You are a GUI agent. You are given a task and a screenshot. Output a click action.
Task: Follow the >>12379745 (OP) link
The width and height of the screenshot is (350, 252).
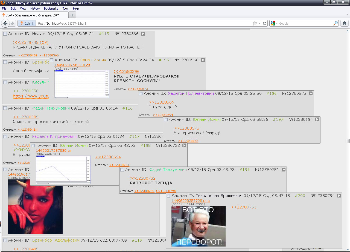31,42
